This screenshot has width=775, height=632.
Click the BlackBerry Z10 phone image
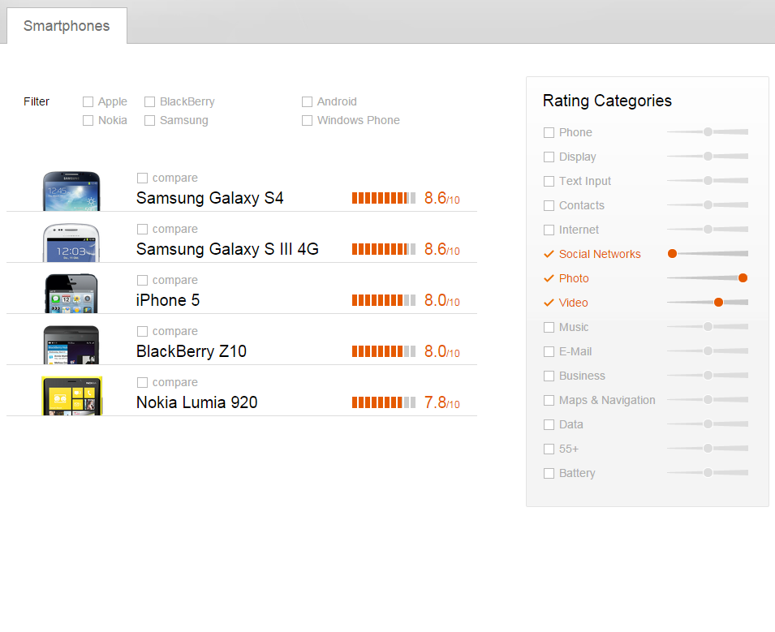click(71, 345)
